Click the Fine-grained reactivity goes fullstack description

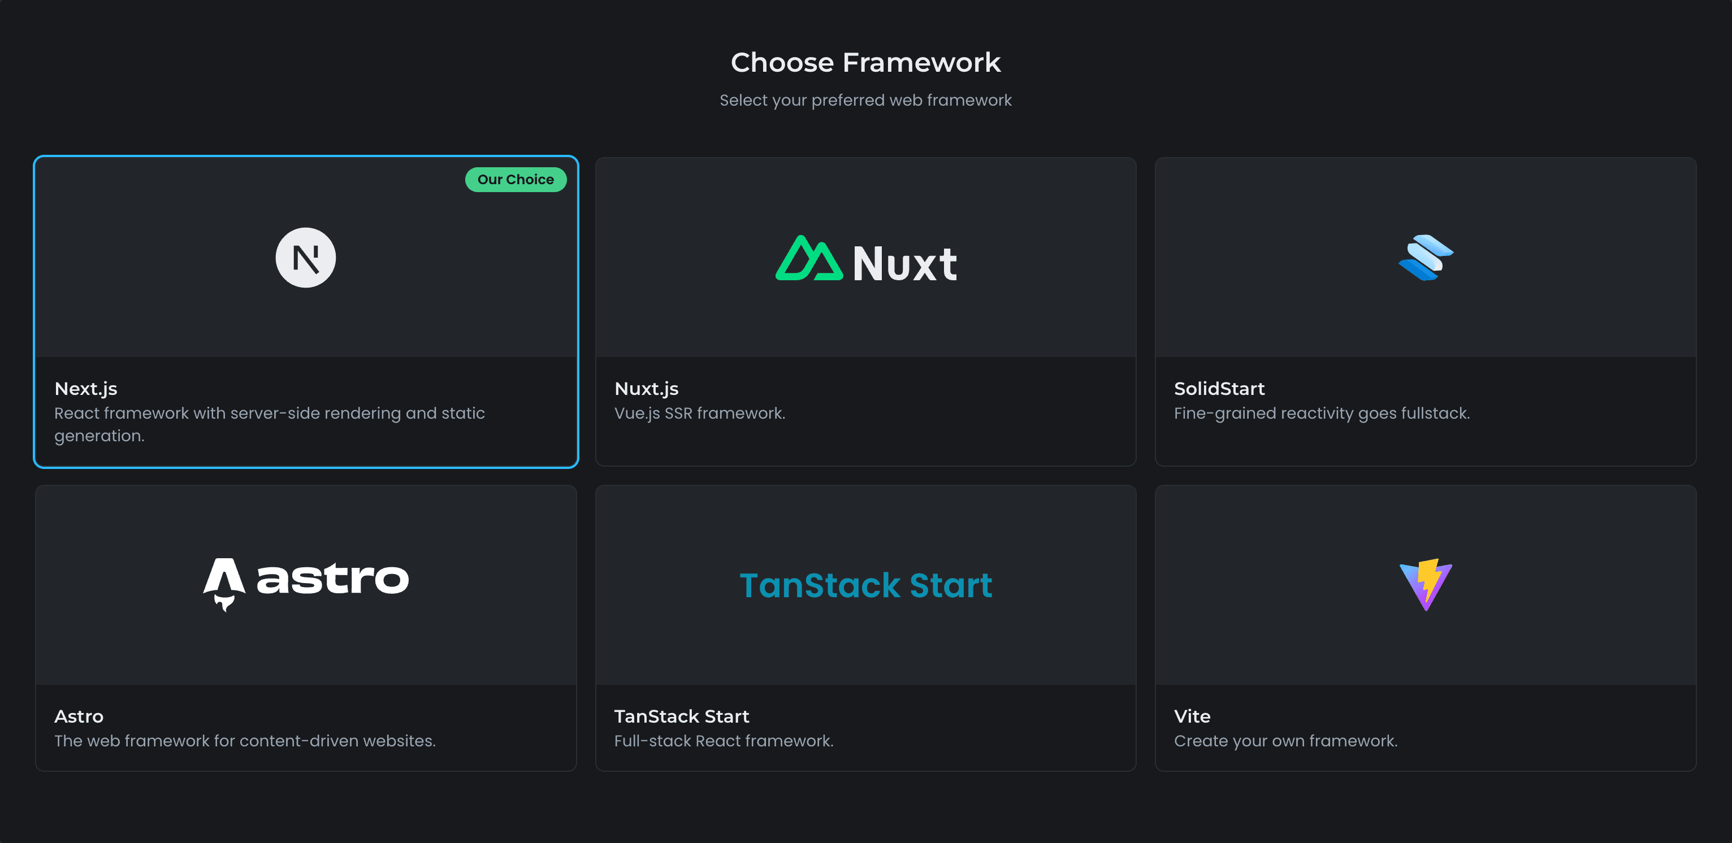(x=1322, y=413)
